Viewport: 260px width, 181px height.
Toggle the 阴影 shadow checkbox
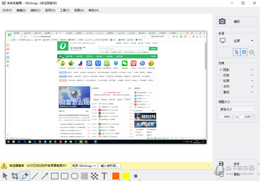pos(221,70)
